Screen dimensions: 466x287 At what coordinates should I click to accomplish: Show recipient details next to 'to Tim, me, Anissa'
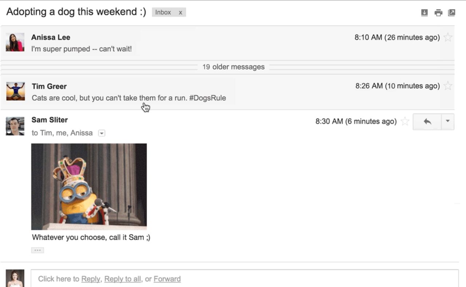coord(102,133)
